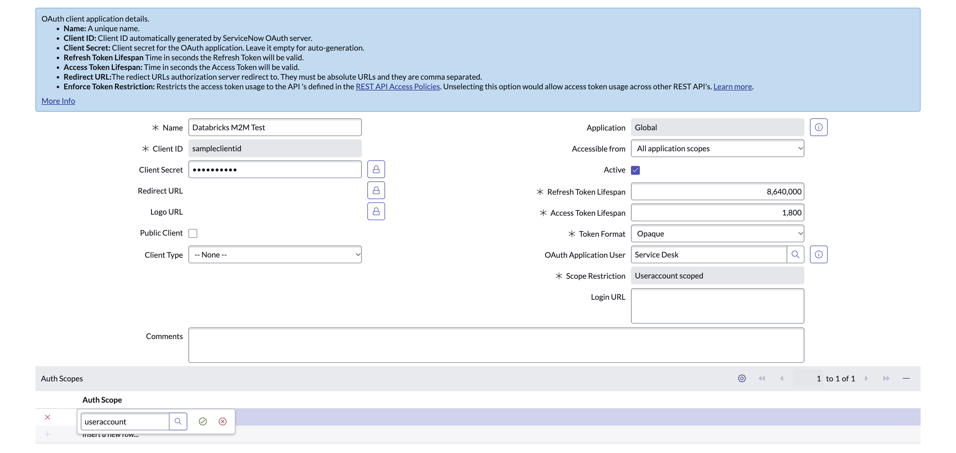This screenshot has width=956, height=453.
Task: Toggle the Active checkbox
Action: (635, 170)
